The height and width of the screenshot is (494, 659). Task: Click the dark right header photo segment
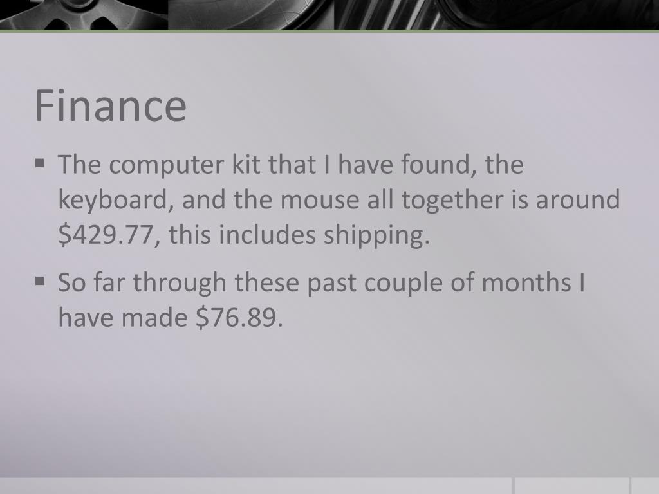(496, 15)
